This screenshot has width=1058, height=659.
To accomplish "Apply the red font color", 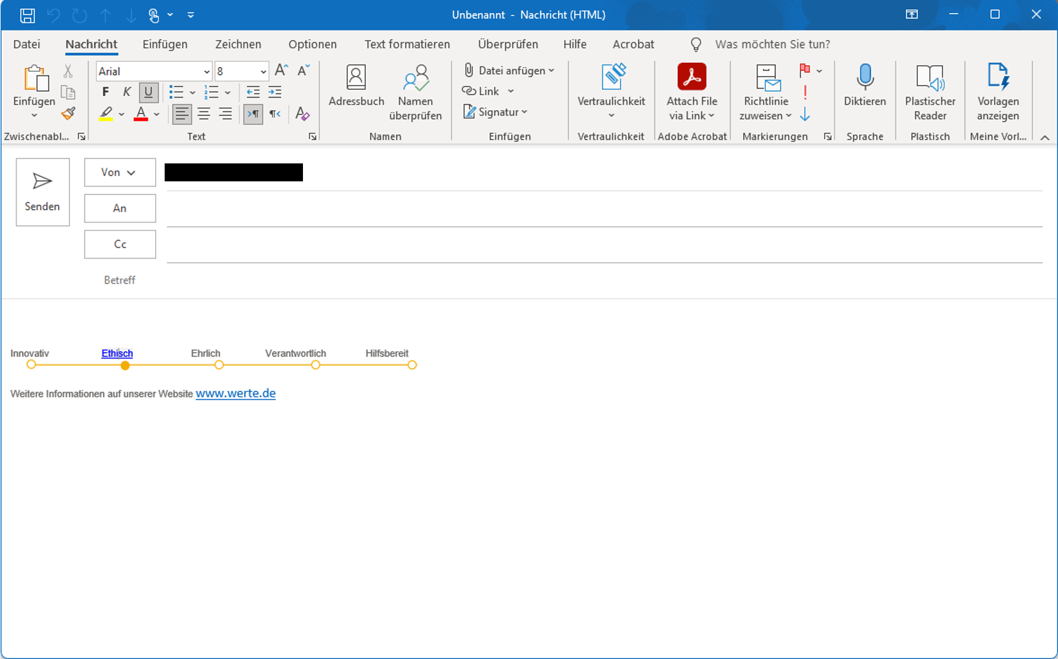I will coord(141,114).
